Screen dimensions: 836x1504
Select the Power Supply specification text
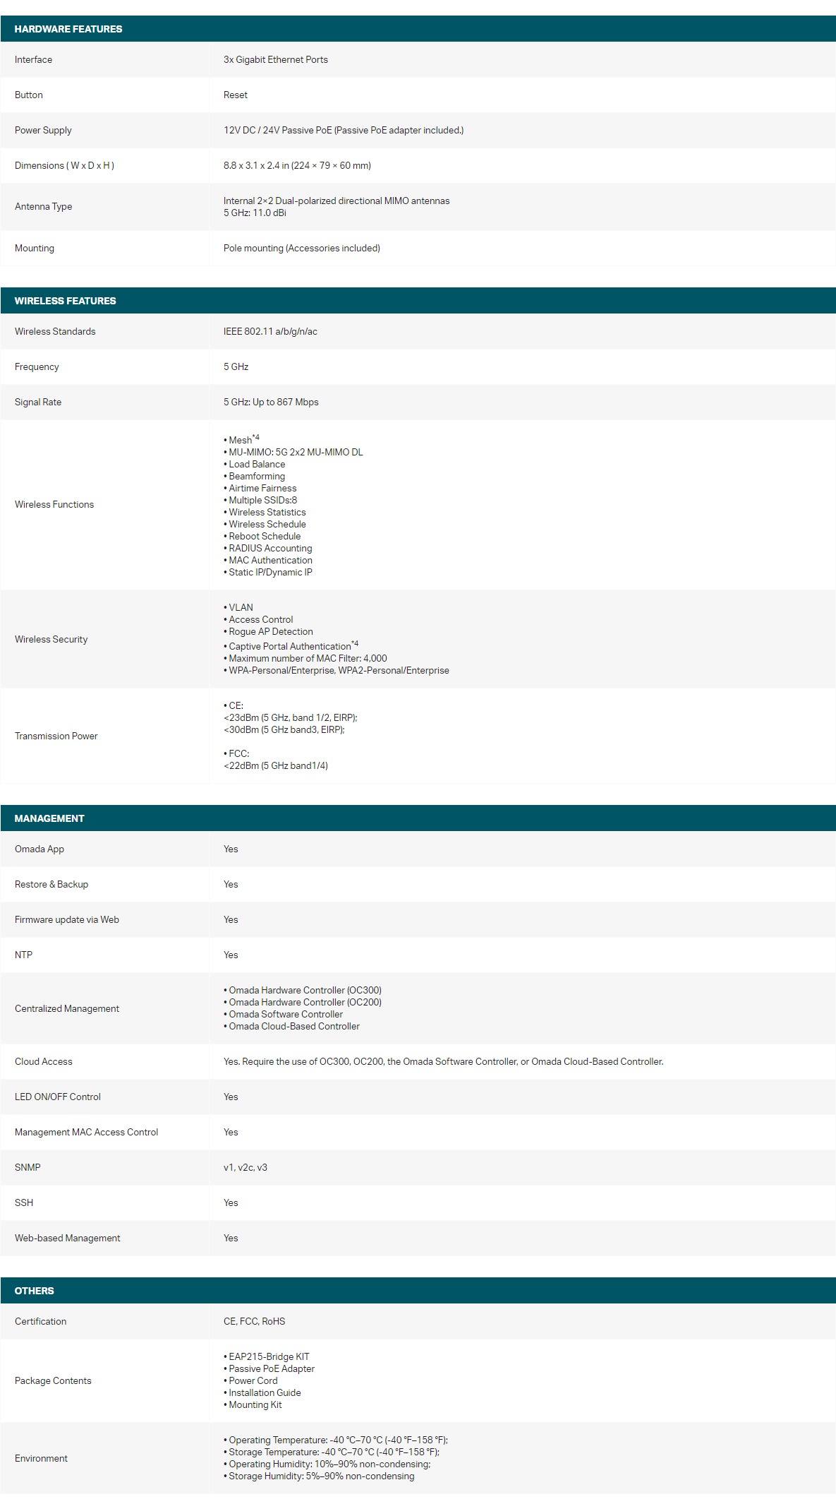click(344, 131)
